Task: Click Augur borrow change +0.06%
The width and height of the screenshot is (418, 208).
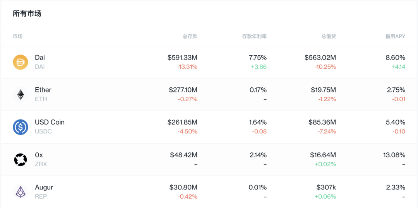Action: click(325, 197)
